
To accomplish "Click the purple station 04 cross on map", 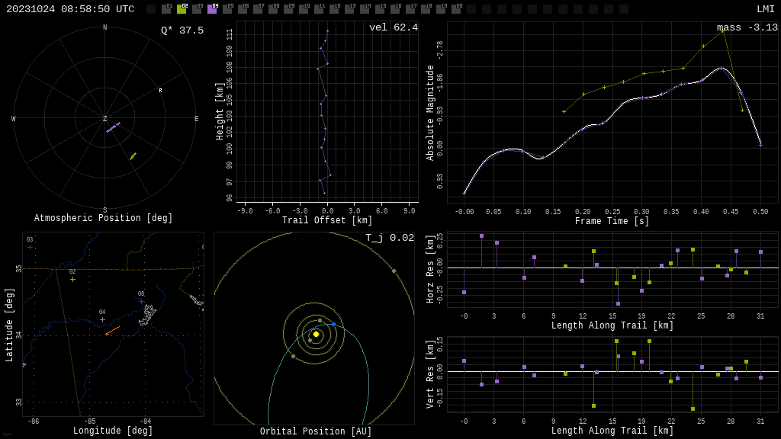I will [102, 319].
